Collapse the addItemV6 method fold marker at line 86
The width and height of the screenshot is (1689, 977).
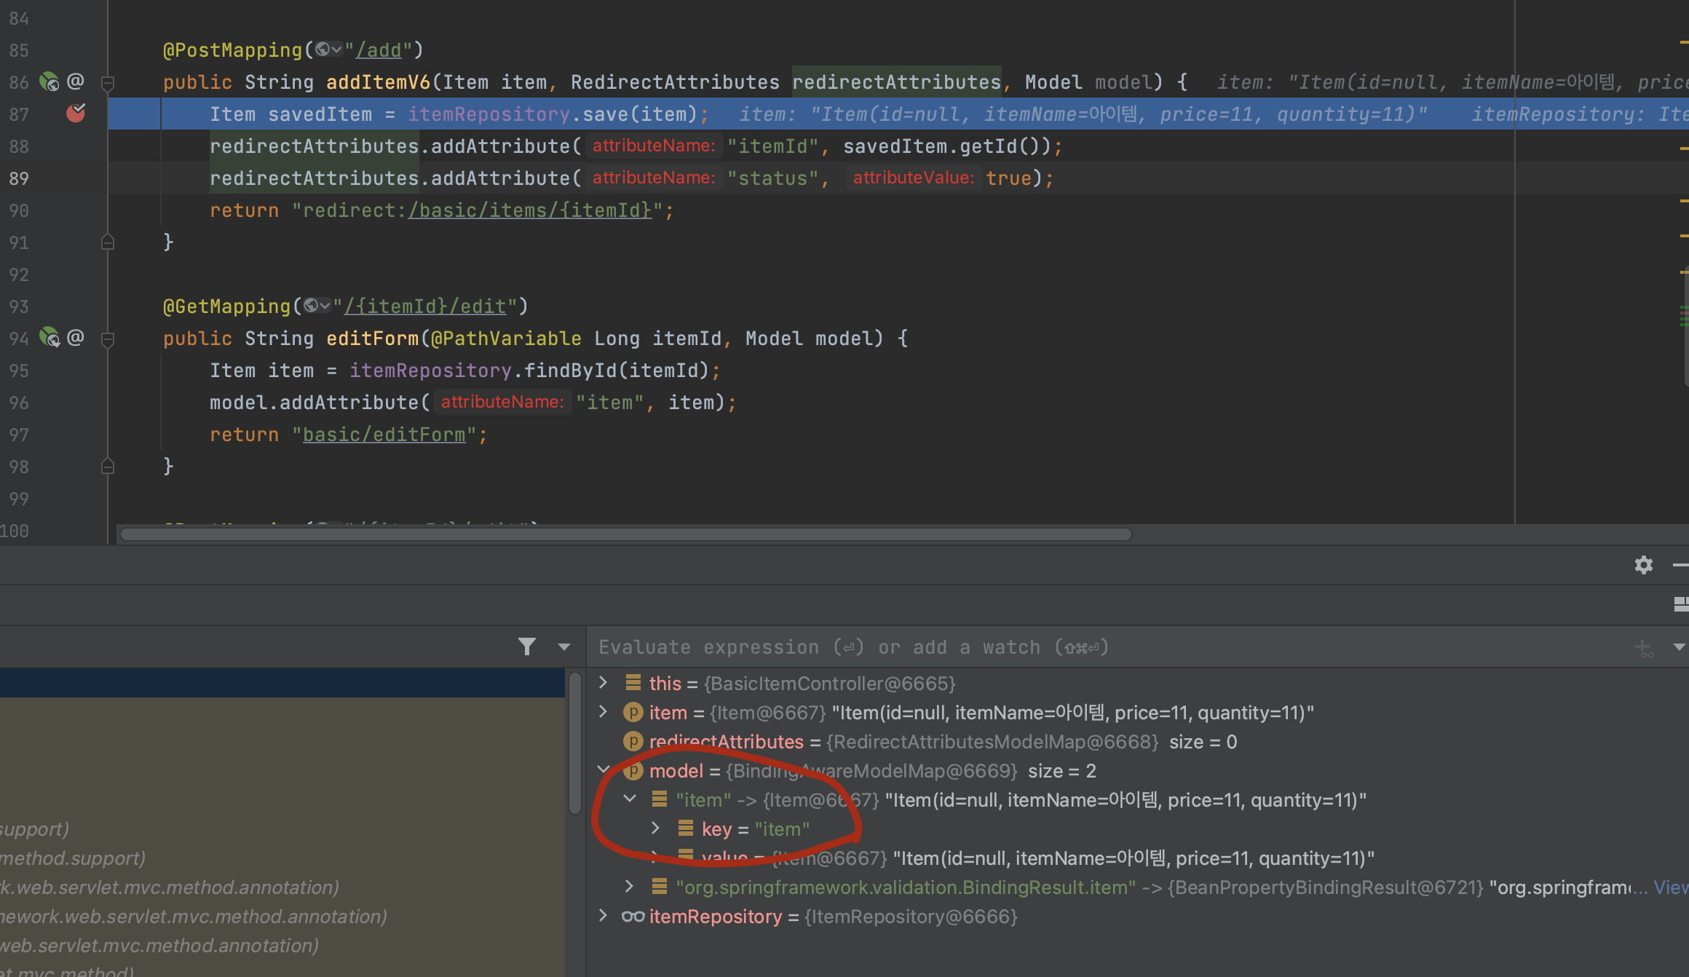tap(108, 83)
